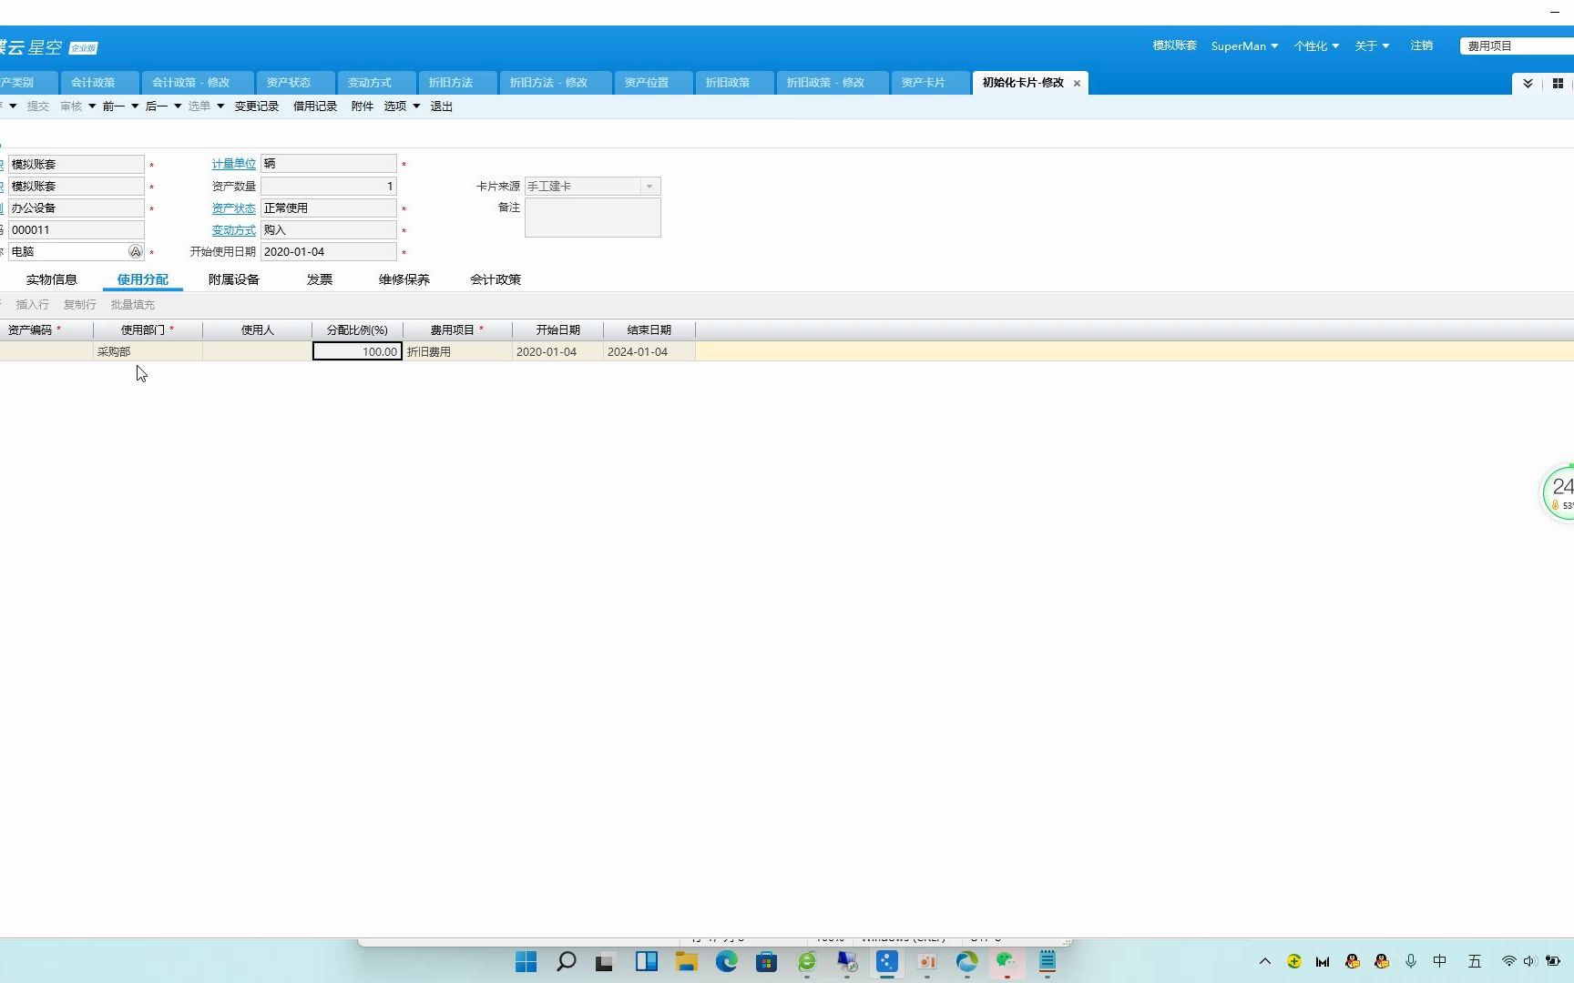Click the 借用记录 toolbar button
1574x983 pixels.
[315, 106]
